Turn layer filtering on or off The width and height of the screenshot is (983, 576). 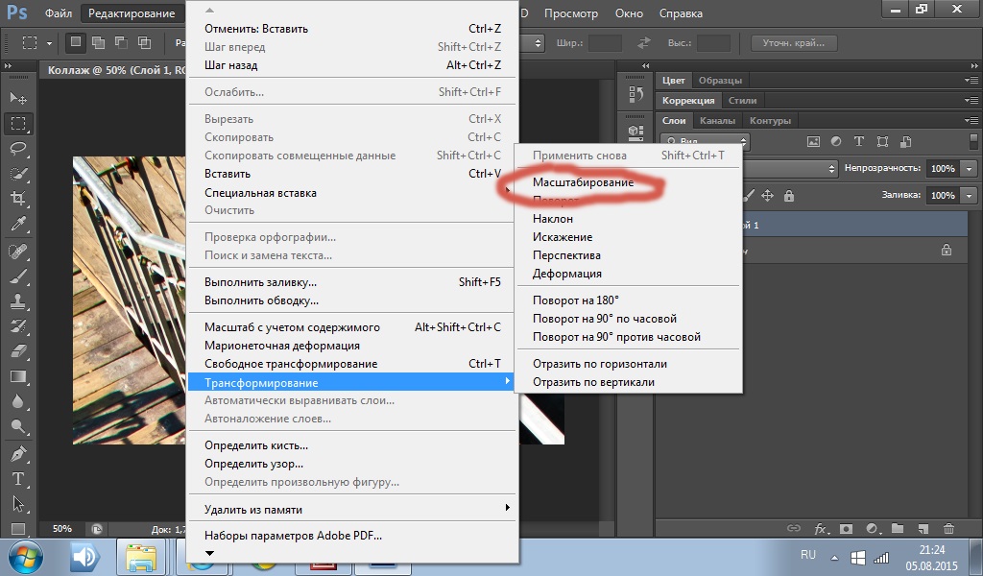click(x=973, y=140)
